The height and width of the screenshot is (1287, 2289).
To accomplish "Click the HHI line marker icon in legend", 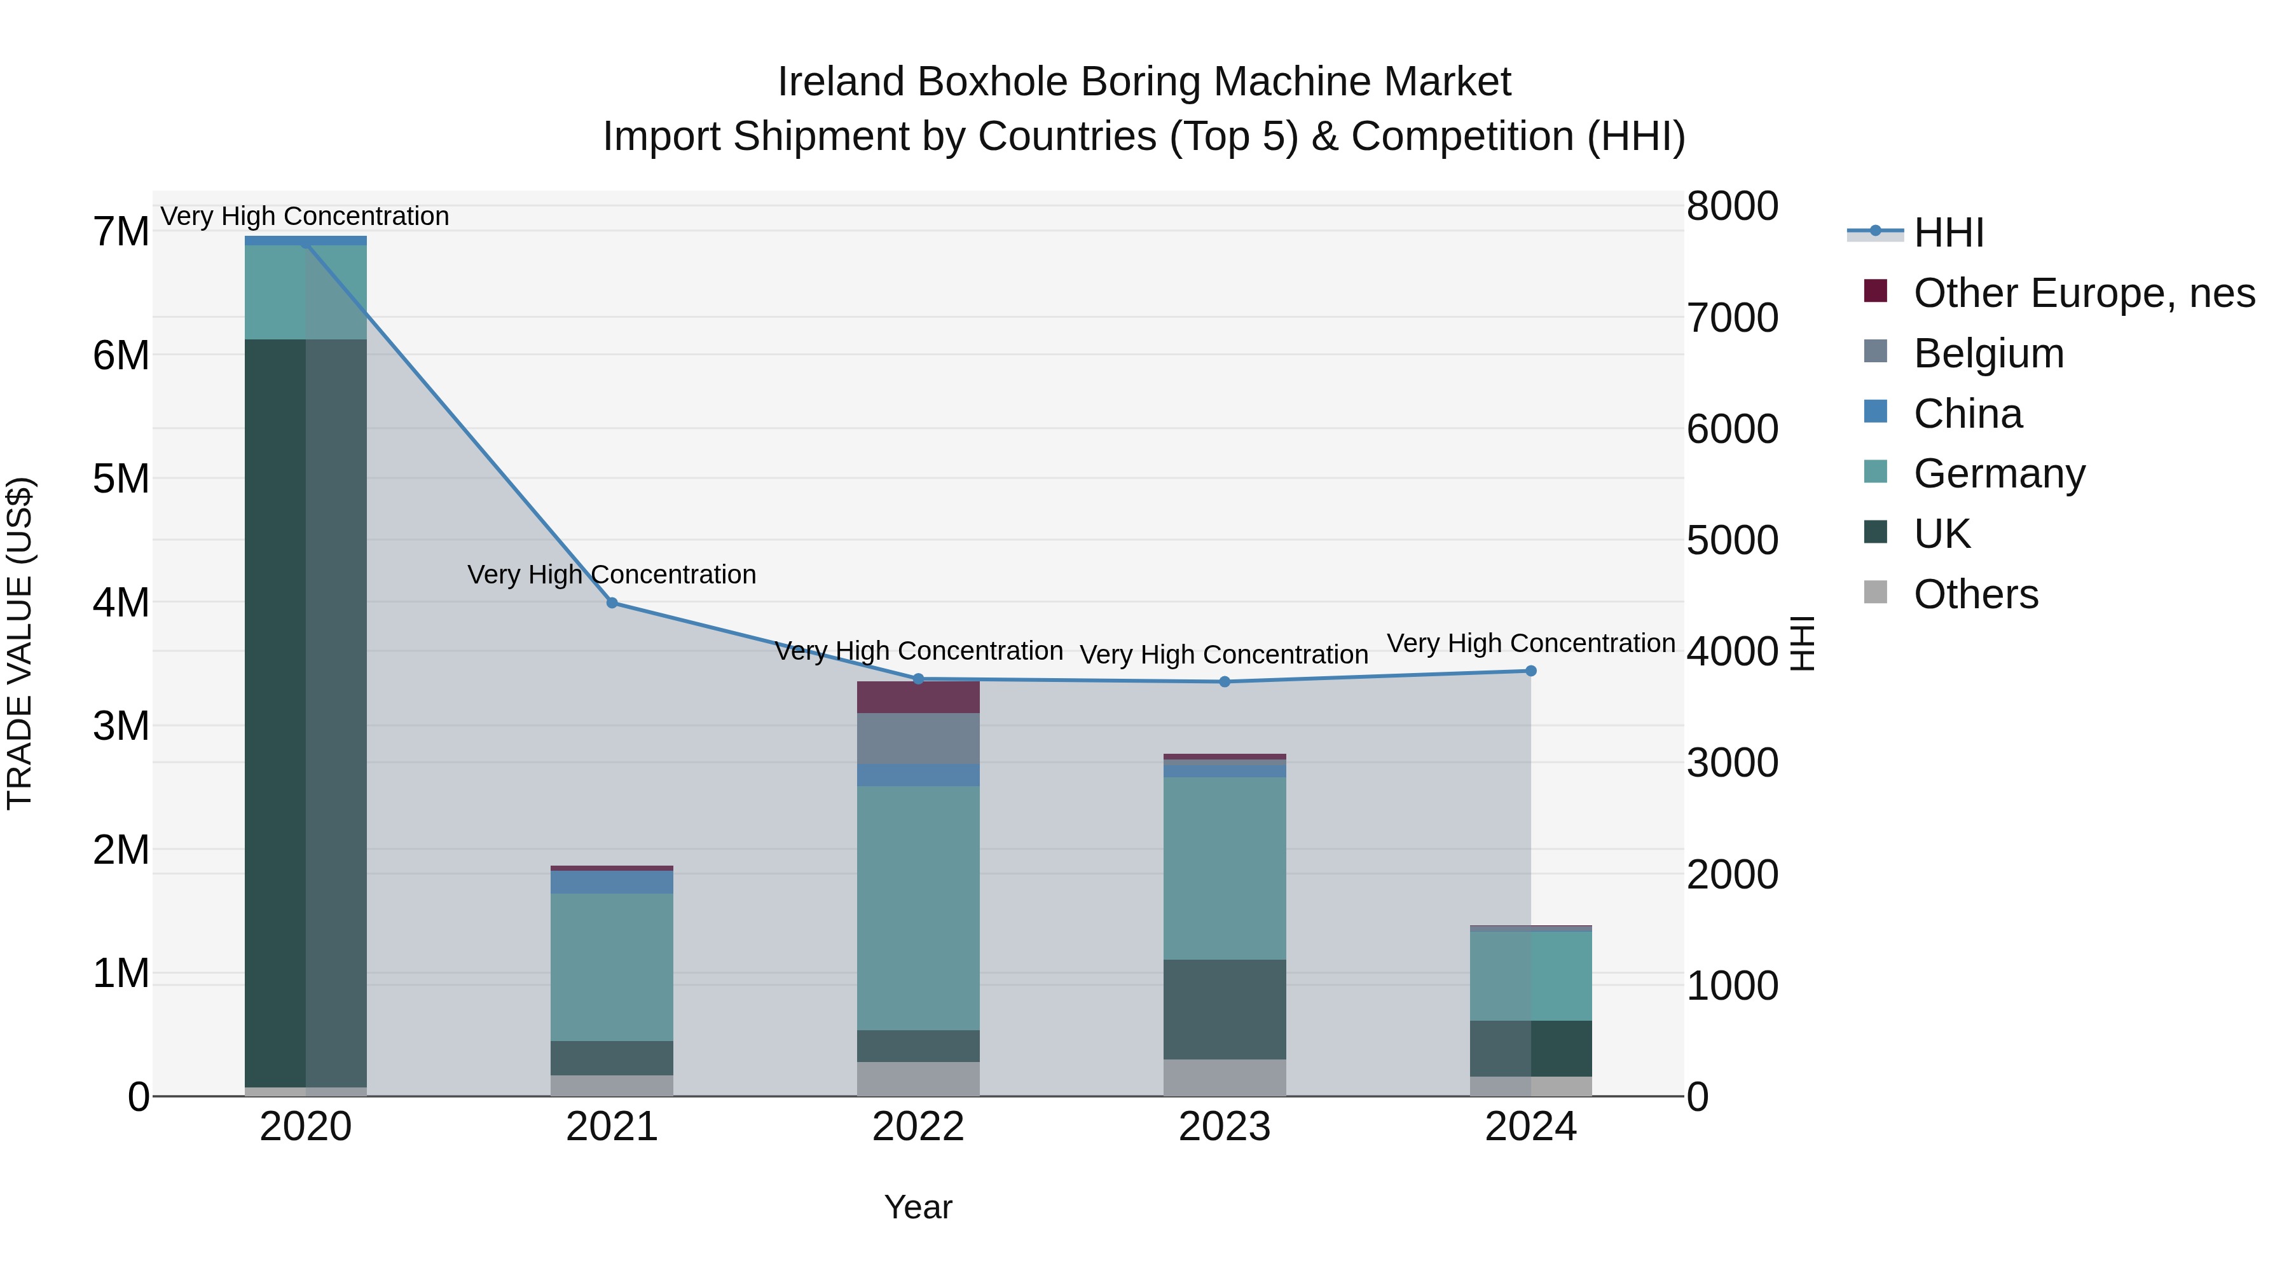I will click(1875, 231).
